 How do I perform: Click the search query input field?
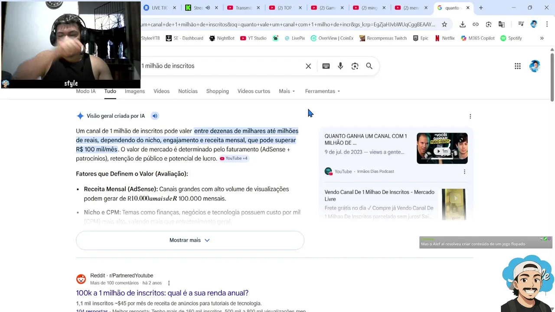(221, 66)
